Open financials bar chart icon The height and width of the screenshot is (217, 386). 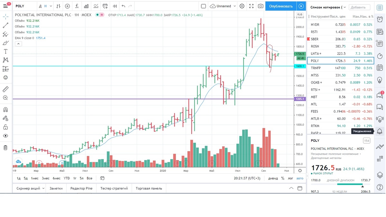click(x=86, y=6)
